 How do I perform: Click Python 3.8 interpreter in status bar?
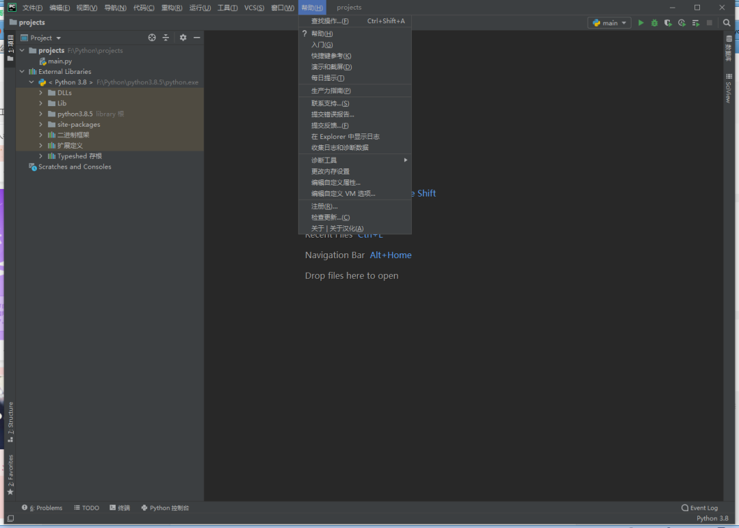coord(712,518)
